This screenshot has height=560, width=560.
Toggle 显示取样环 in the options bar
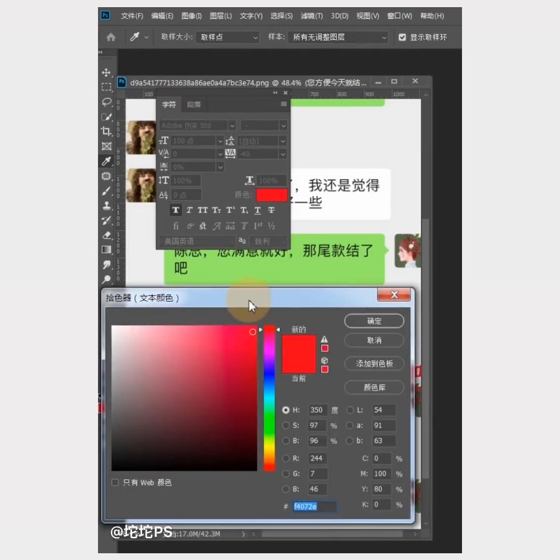(x=402, y=37)
